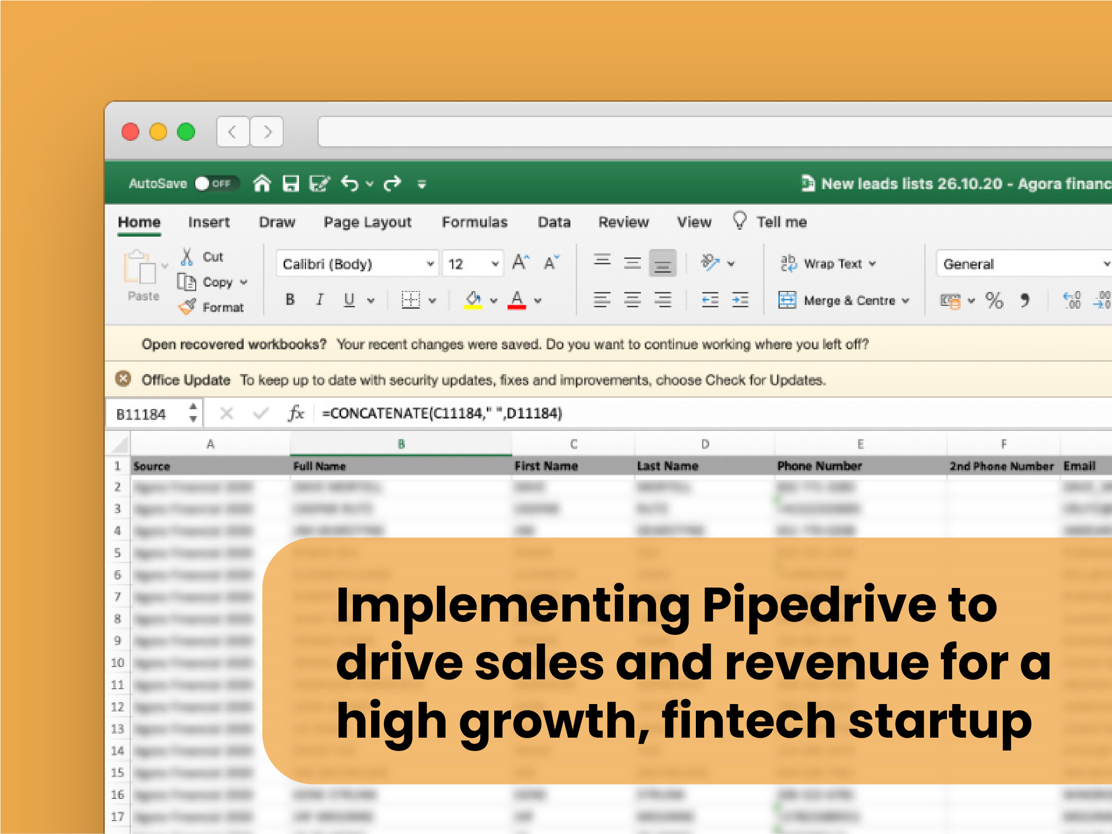Toggle Bold formatting
The width and height of the screenshot is (1112, 834).
tap(290, 300)
